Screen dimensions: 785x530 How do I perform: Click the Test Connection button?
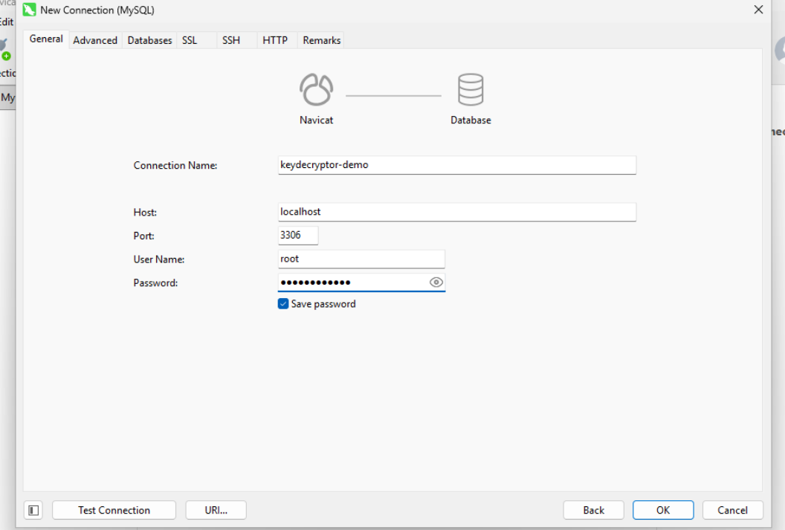point(113,510)
